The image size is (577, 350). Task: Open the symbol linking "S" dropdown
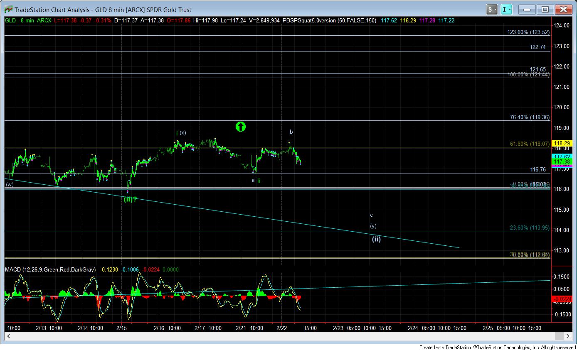(x=492, y=9)
